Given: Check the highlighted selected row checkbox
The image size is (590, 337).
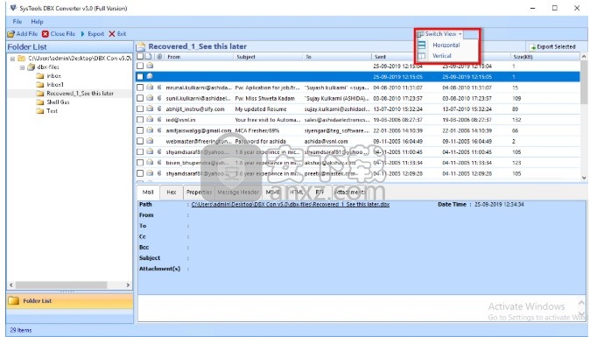Looking at the screenshot, I should [140, 77].
